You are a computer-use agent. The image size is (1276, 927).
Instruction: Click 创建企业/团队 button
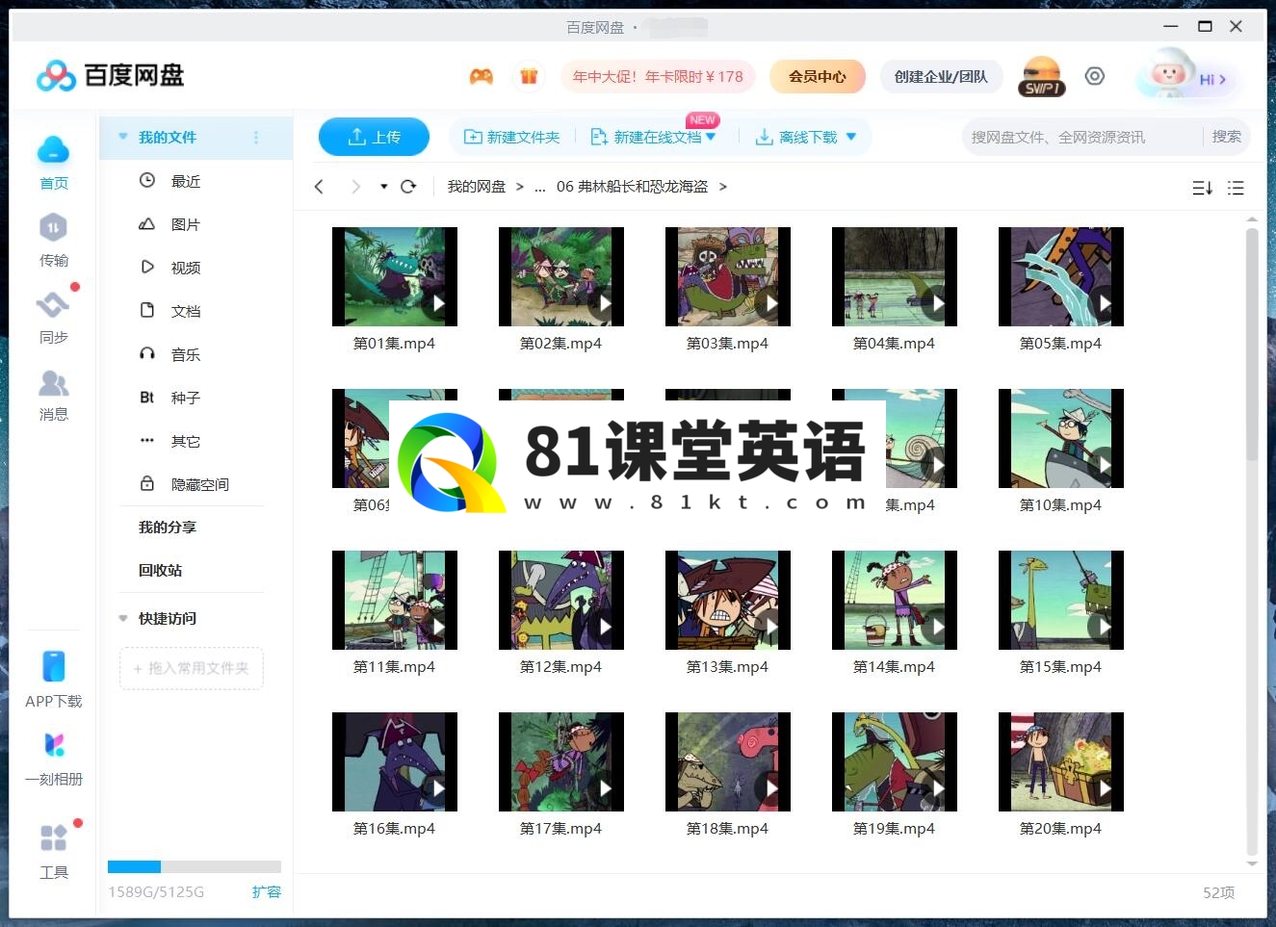pos(941,76)
